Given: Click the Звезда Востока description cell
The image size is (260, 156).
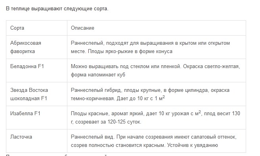Looking at the screenshot, I should [157, 94].
